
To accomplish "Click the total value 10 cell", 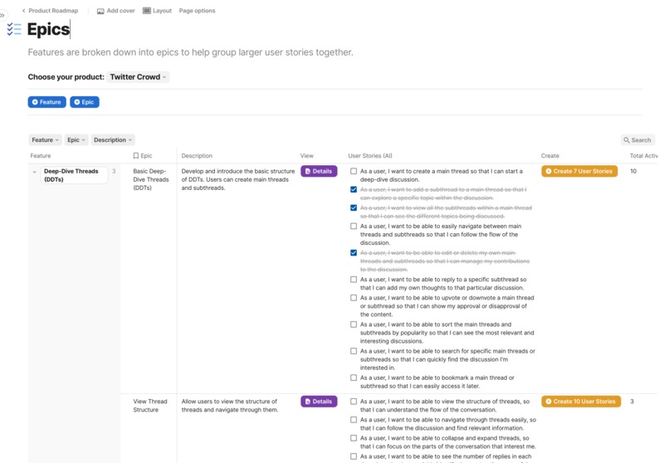I will (x=633, y=172).
